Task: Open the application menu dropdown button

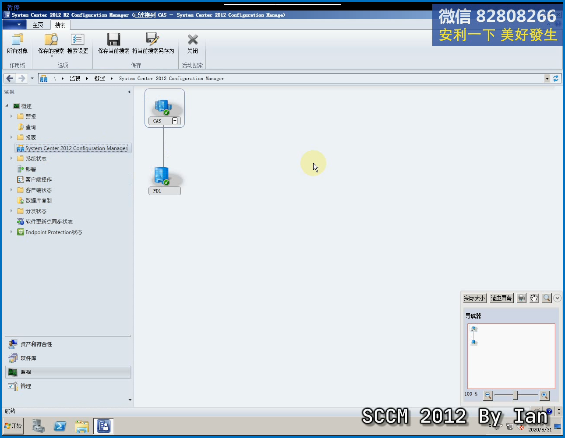Action: pos(15,25)
